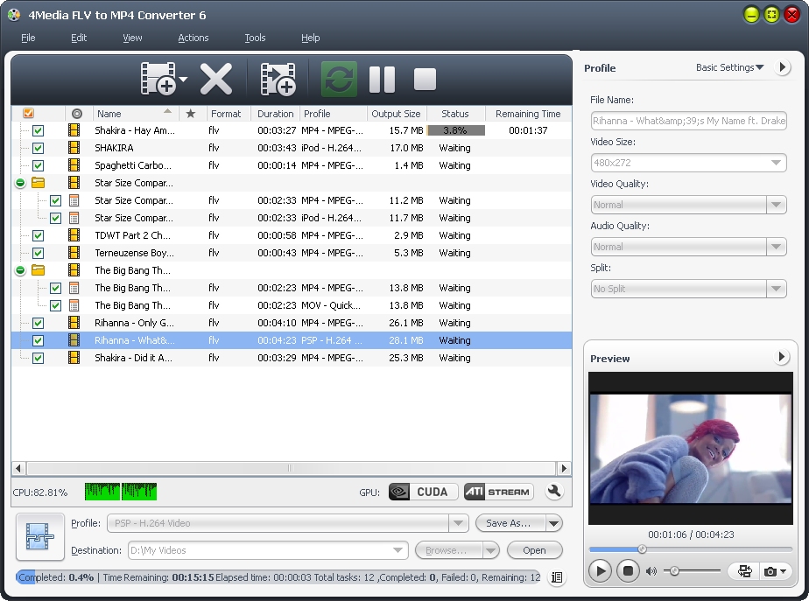Collapse the Star Size Compar group
The image size is (809, 601).
tap(20, 183)
